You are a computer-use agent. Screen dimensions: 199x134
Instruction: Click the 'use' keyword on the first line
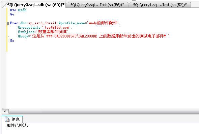13,10
